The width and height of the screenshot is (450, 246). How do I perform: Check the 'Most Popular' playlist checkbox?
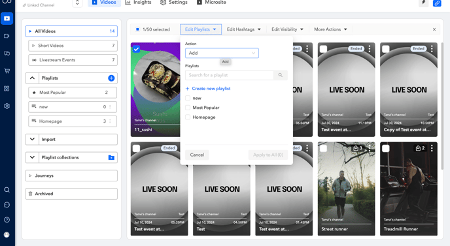coord(188,108)
